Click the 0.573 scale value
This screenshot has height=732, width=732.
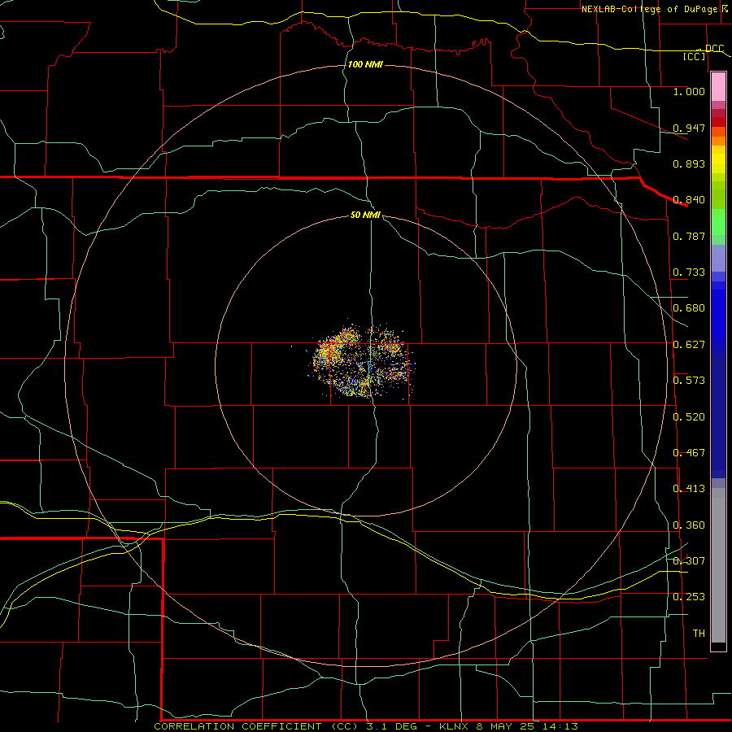point(689,380)
